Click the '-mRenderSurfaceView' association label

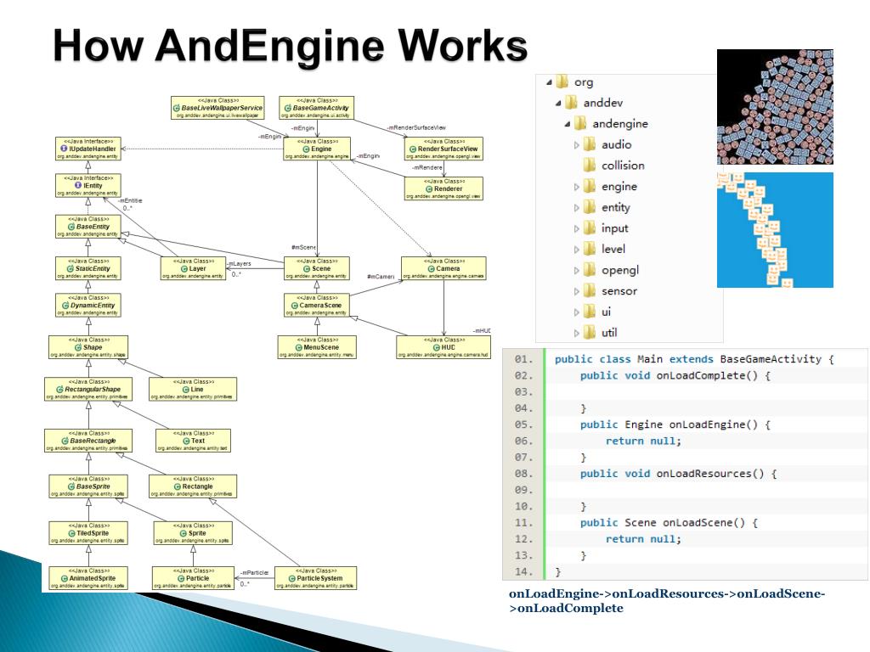pyautogui.click(x=416, y=127)
